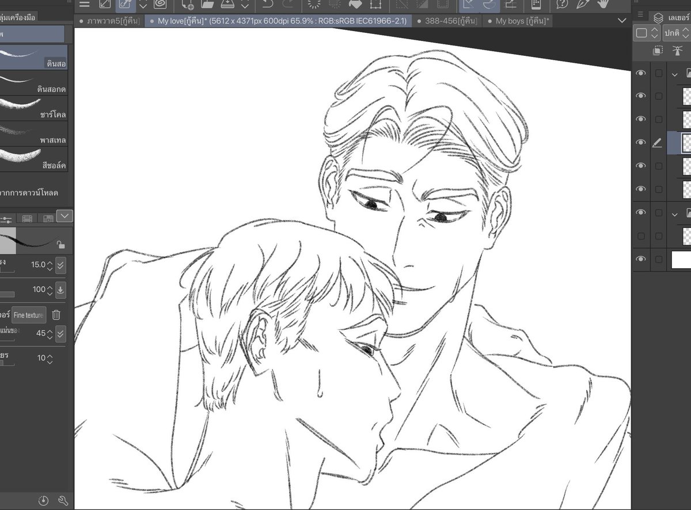691x510 pixels.
Task: Open the Fine texture selector
Action: pyautogui.click(x=29, y=315)
